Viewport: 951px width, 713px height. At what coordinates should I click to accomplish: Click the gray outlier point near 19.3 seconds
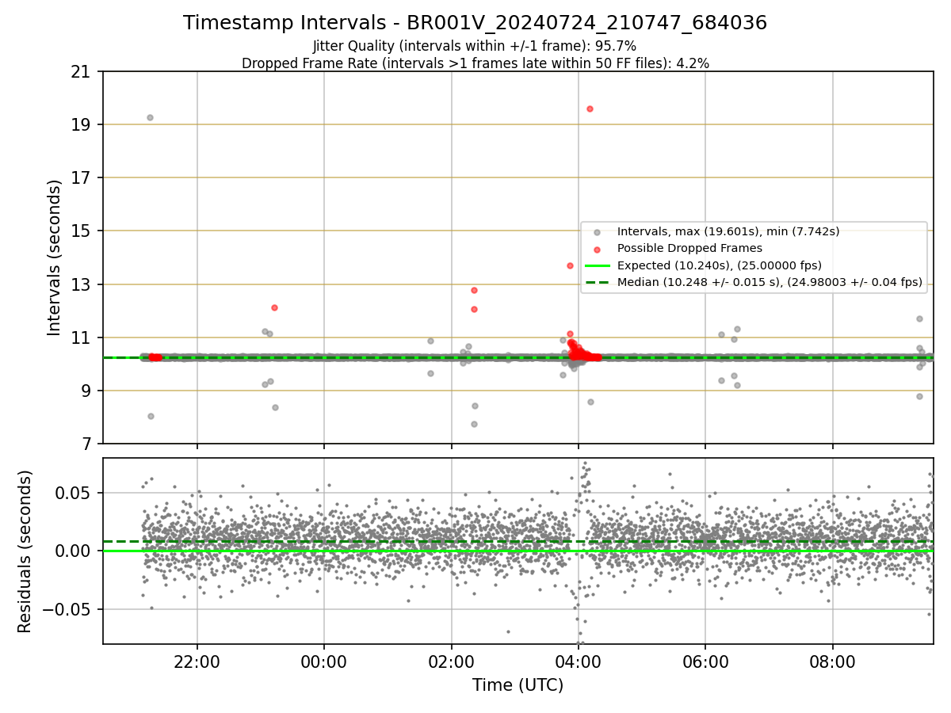150,117
